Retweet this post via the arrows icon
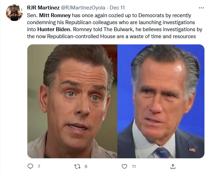The height and width of the screenshot is (174, 210). [x=77, y=166]
